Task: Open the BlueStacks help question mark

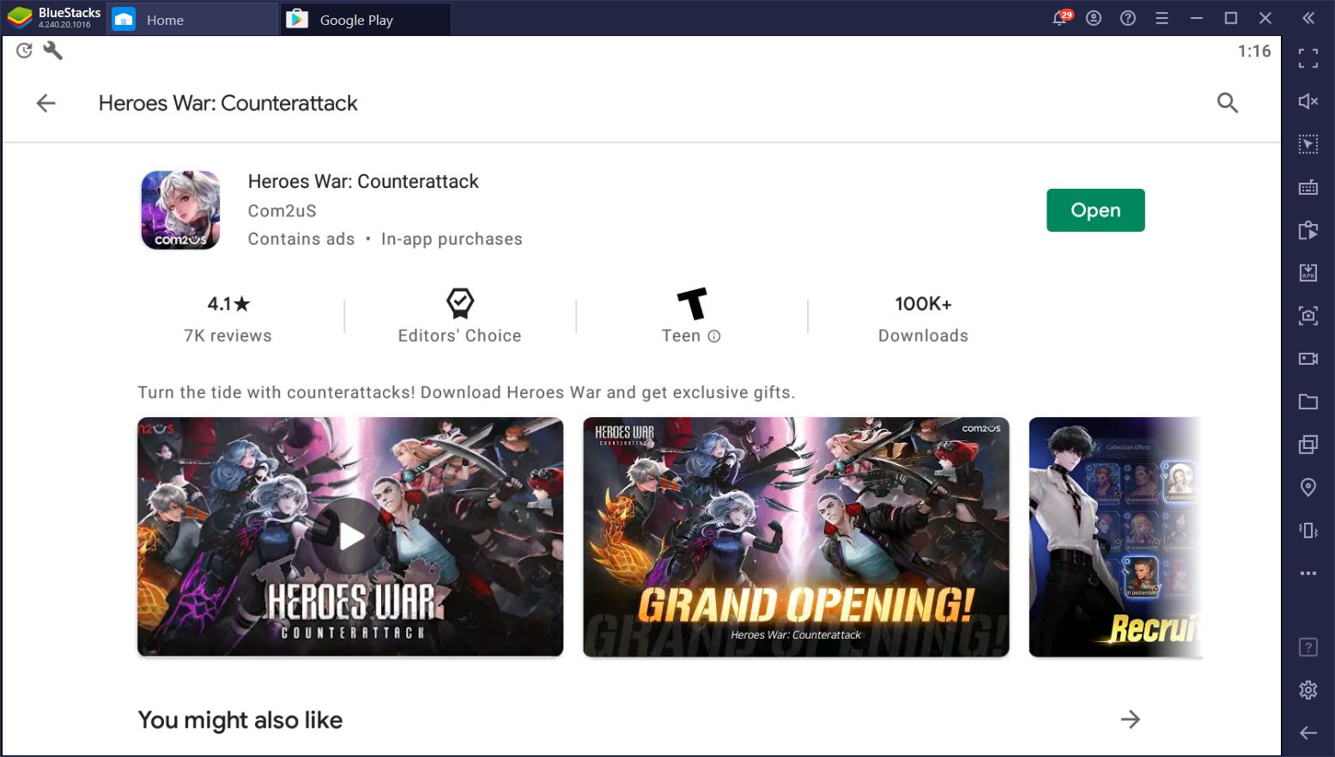Action: 1128,18
